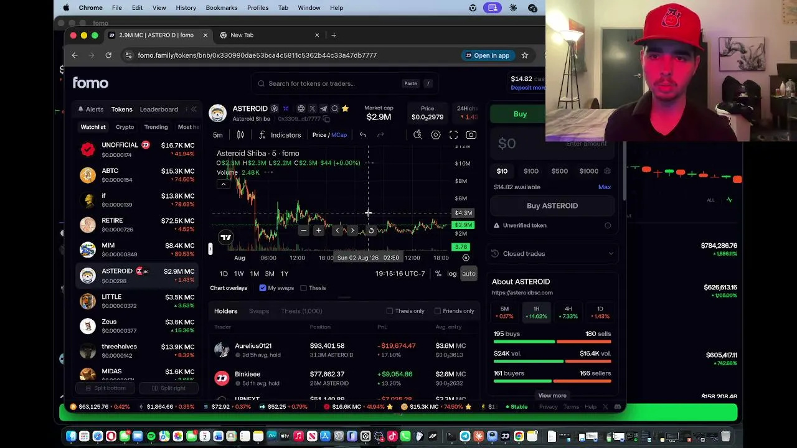This screenshot has height=448, width=797.
Task: Open the ASTEROID Telegram link icon
Action: pyautogui.click(x=323, y=109)
